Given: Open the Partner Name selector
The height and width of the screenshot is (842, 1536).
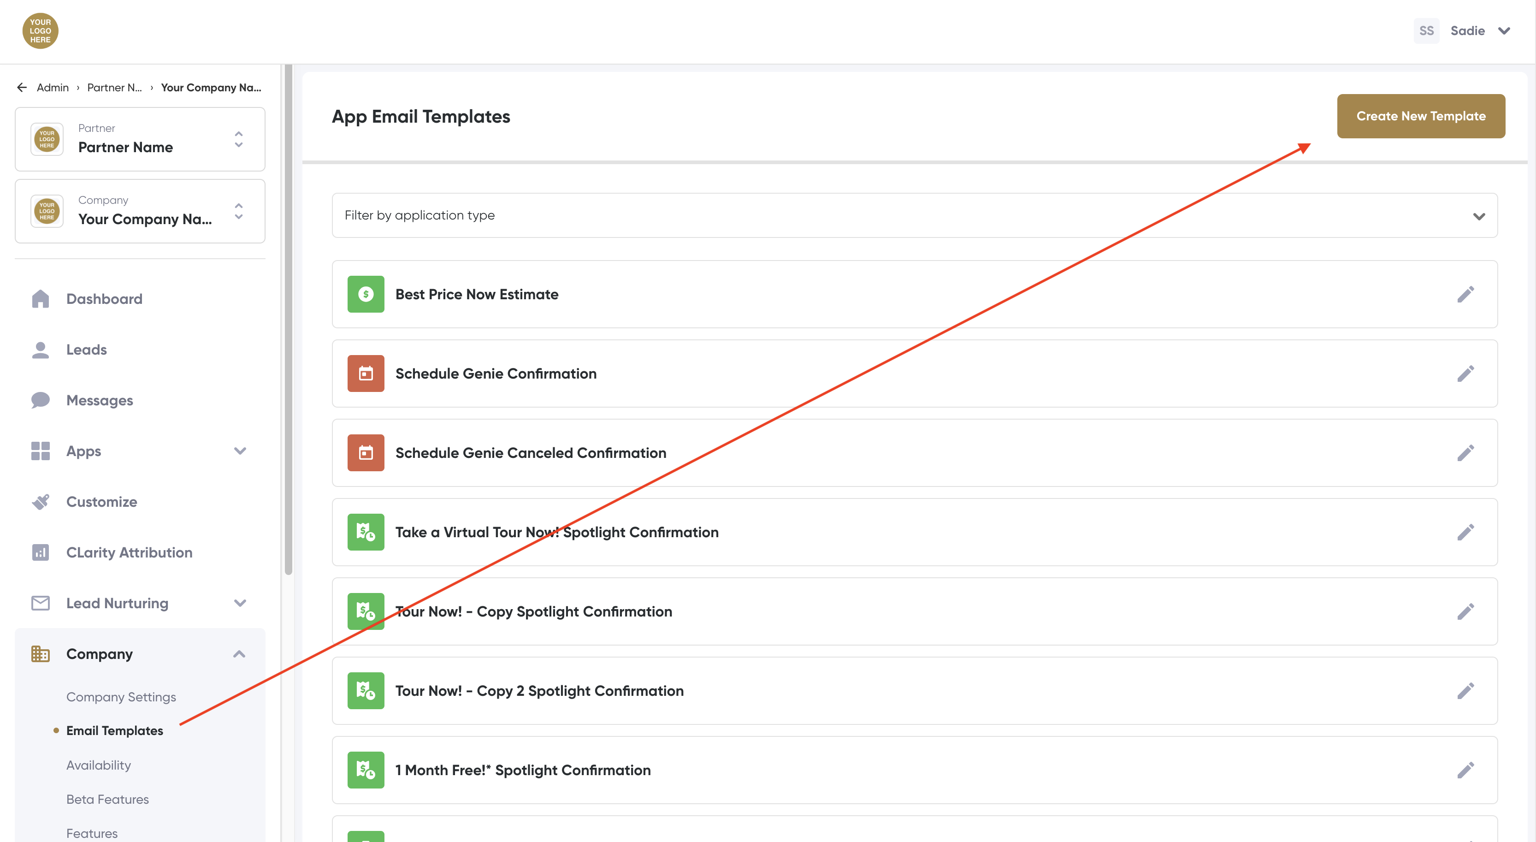Looking at the screenshot, I should 140,139.
